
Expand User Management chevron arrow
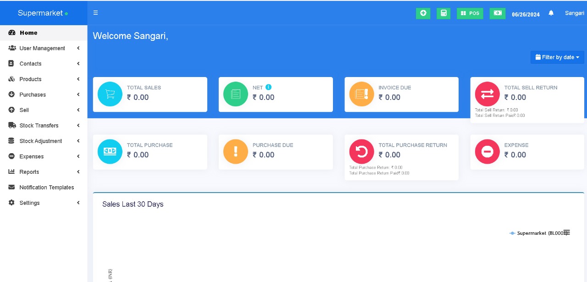[78, 48]
